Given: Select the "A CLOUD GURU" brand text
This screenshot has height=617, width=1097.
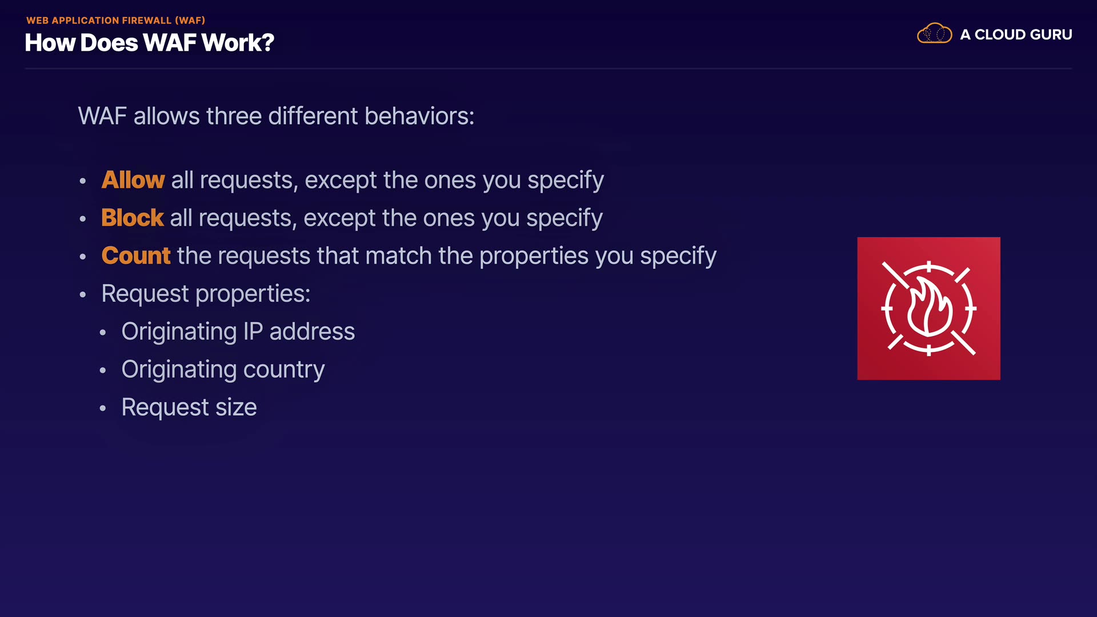Looking at the screenshot, I should click(1016, 35).
